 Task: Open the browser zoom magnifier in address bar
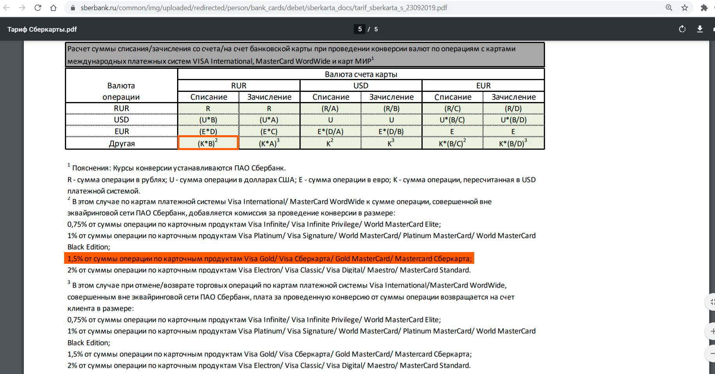[669, 8]
